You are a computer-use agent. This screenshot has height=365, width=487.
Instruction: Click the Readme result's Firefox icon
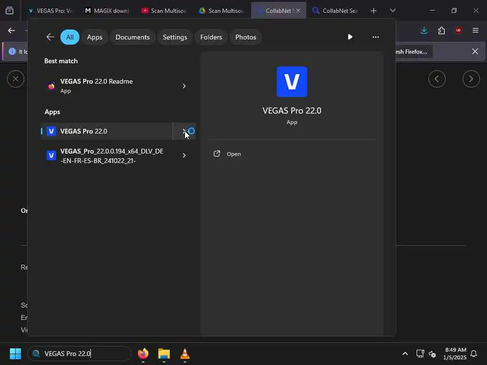[51, 86]
